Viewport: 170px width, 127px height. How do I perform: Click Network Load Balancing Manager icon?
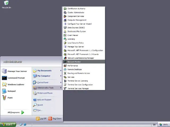pos(65,58)
